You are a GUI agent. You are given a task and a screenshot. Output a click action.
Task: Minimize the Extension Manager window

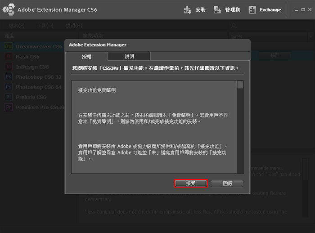[x=296, y=10]
